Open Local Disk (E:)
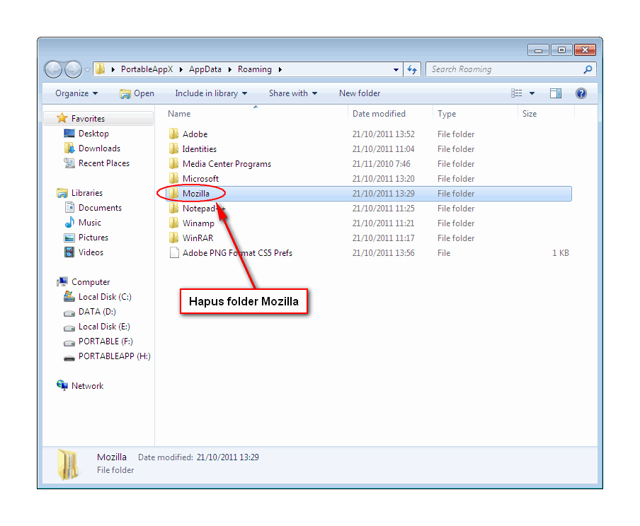This screenshot has height=526, width=640. pos(104,327)
